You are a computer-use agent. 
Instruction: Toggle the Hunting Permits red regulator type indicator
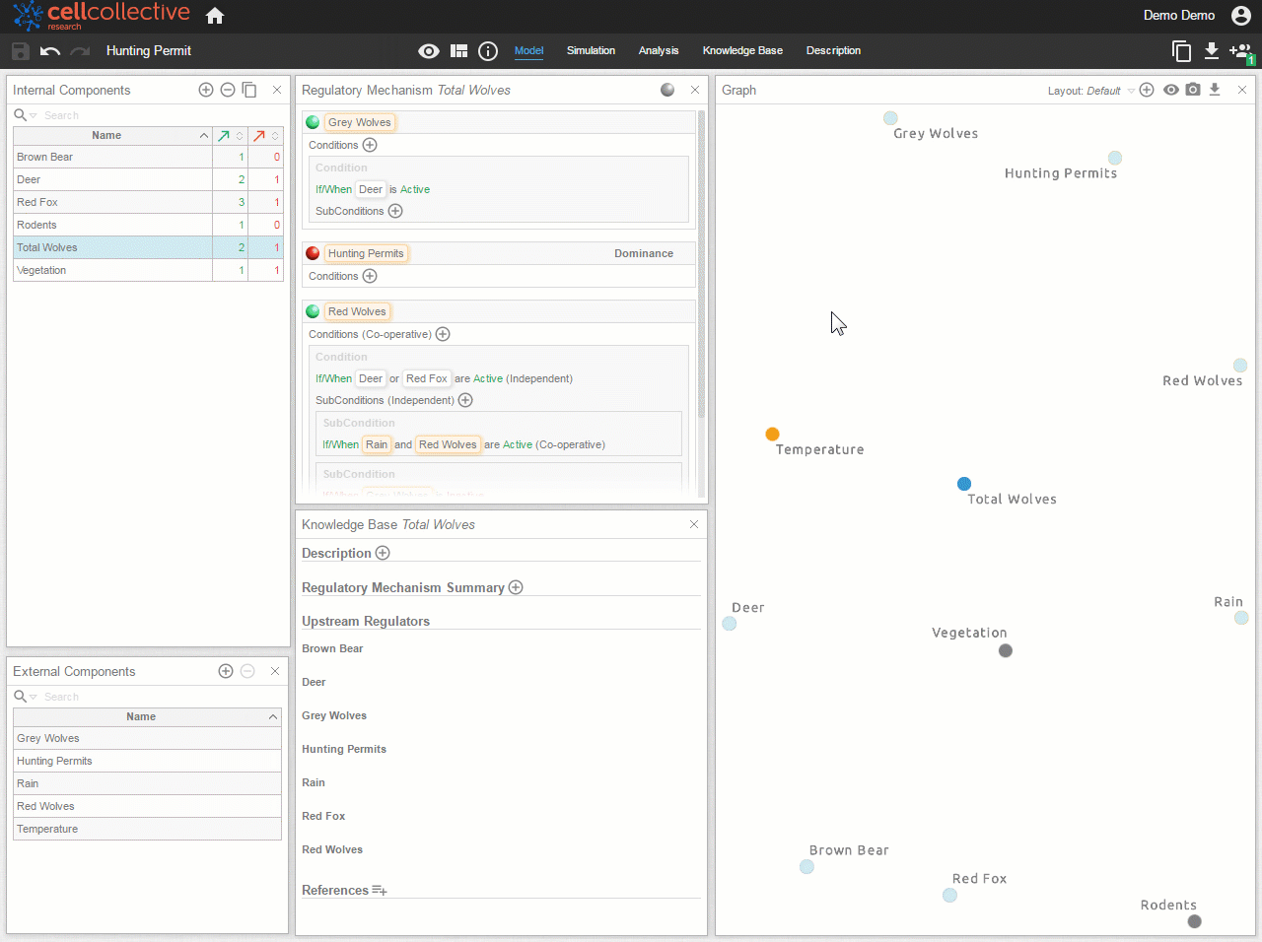[313, 253]
